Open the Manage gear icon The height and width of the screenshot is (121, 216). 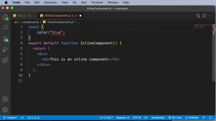click(x=5, y=110)
